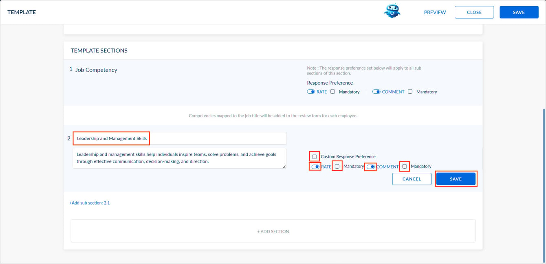Click the Job Competency section title

click(x=96, y=70)
